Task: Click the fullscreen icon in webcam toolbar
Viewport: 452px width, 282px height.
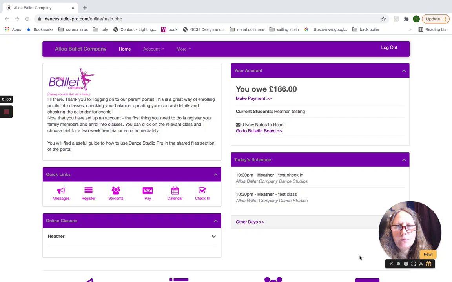Action: tap(414, 264)
